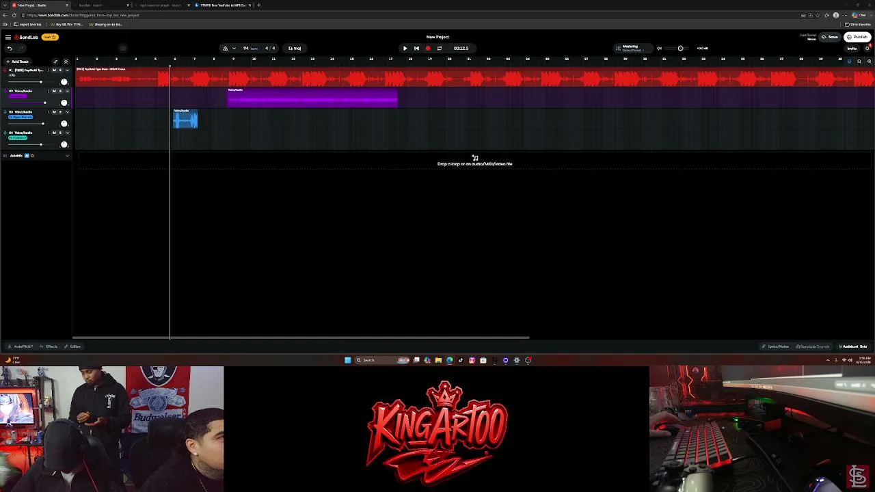Click the browser address bar

pos(410,15)
